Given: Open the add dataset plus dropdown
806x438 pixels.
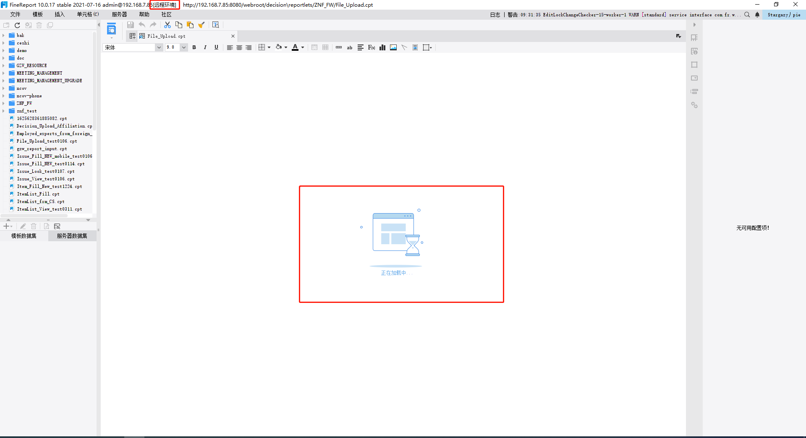Looking at the screenshot, I should click(8, 226).
